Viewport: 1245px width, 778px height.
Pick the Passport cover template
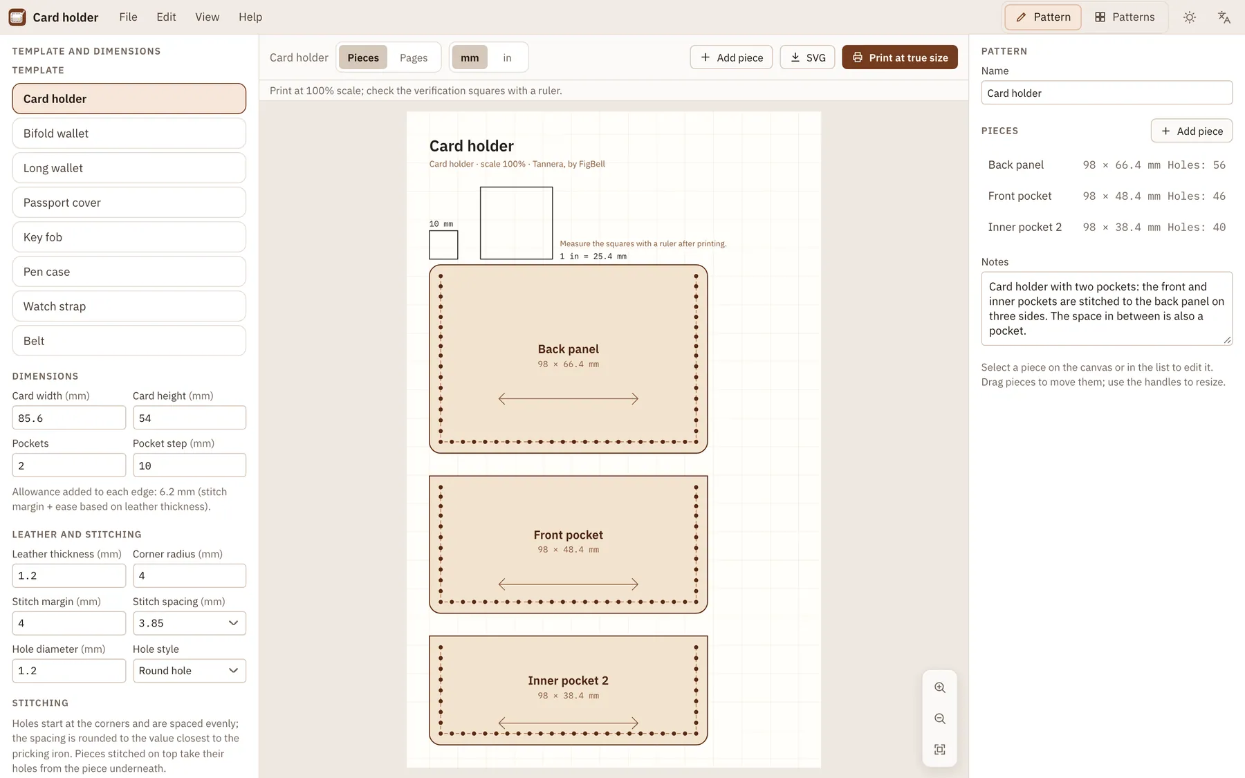tap(129, 203)
